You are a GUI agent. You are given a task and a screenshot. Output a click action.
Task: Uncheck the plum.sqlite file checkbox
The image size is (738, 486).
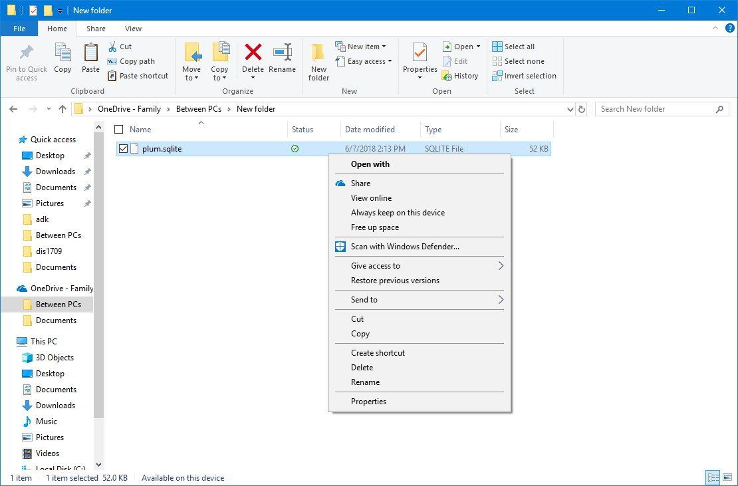[123, 148]
